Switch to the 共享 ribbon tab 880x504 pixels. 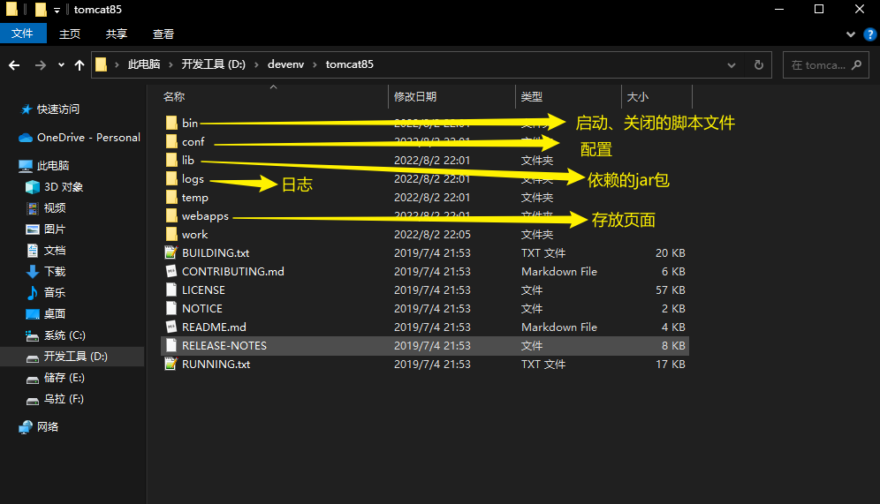[x=116, y=34]
